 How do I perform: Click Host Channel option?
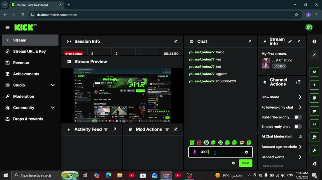272,166
